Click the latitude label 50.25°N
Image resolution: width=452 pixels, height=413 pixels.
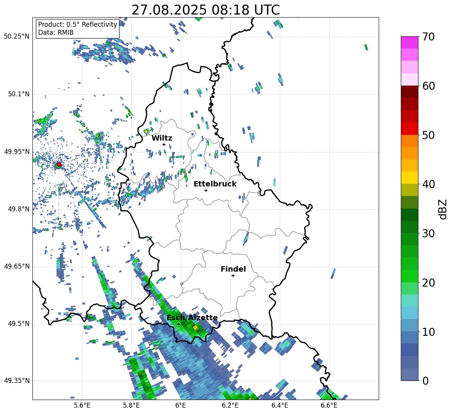16,37
